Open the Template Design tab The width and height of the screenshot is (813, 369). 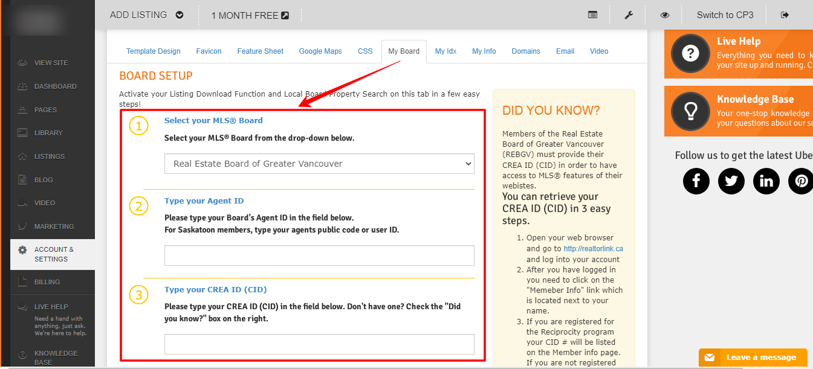pyautogui.click(x=153, y=51)
